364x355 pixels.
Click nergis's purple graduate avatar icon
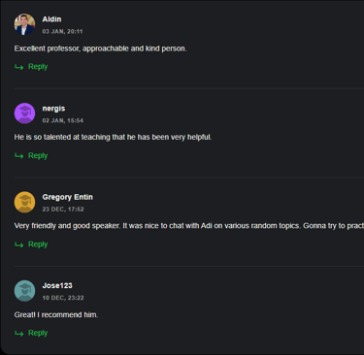pos(24,113)
